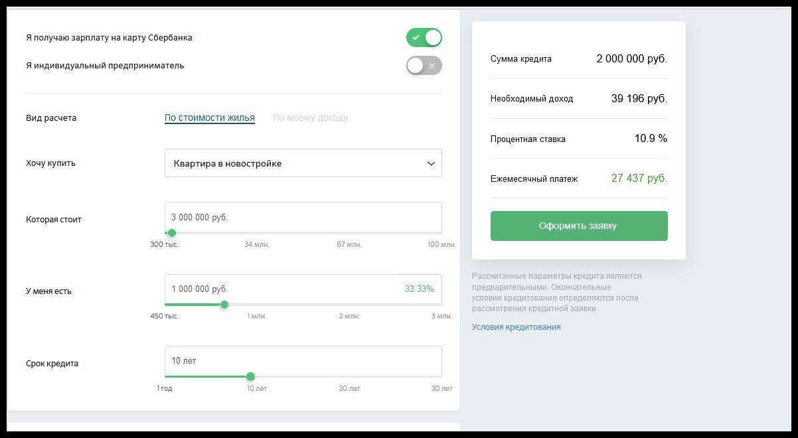Screen dimensions: 798x438
Task: Select the 'По стоимости жилья' tab
Action: tap(209, 117)
